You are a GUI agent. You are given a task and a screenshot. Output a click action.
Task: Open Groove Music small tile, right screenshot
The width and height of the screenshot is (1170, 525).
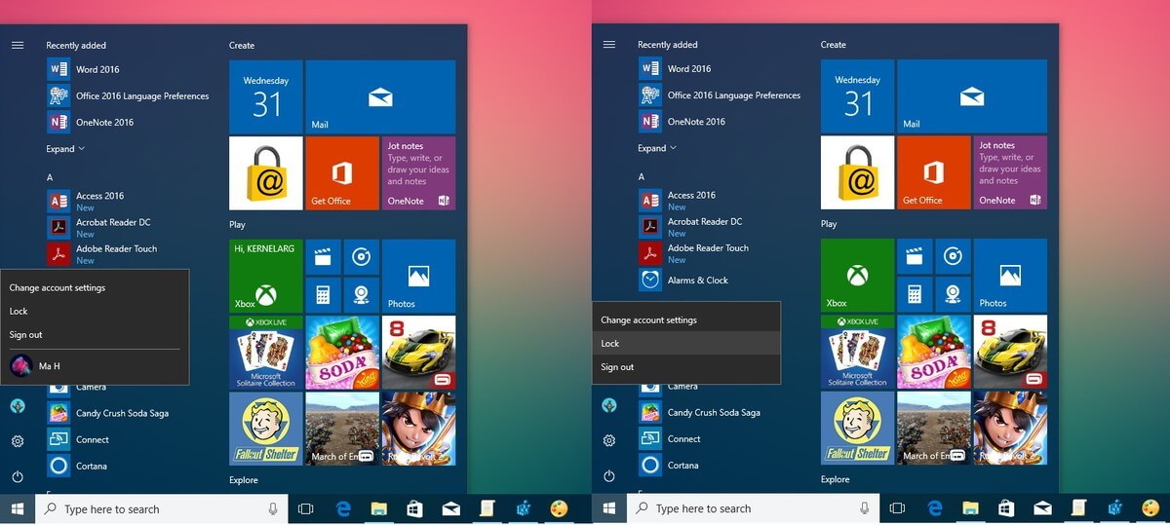pos(953,256)
